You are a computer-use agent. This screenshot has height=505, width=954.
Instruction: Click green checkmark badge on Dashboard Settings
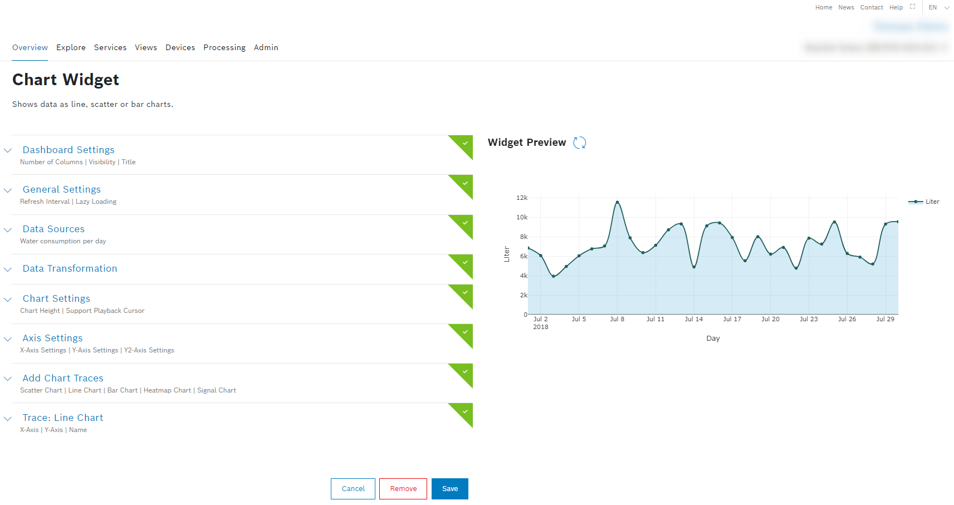coord(464,144)
